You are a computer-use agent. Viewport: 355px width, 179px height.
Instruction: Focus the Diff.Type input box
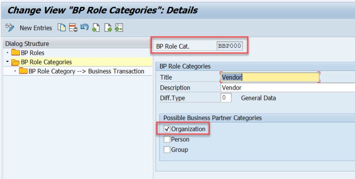point(226,97)
